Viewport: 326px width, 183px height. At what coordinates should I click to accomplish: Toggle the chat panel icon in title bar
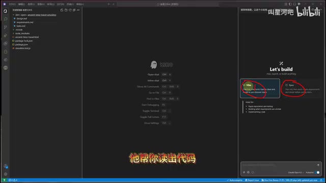(299, 4)
